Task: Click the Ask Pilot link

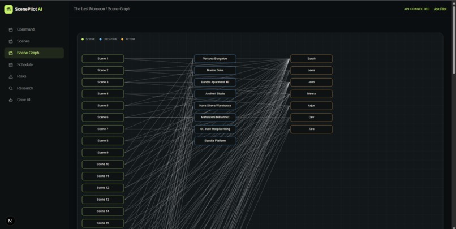Action: click(x=440, y=9)
